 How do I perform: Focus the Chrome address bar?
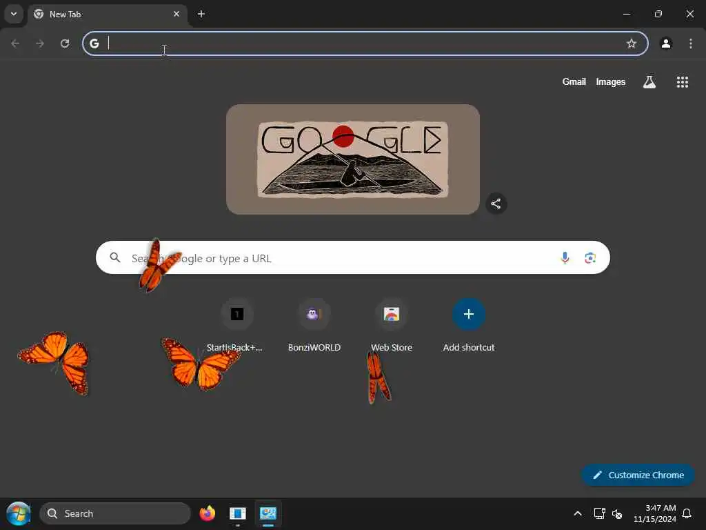pos(365,43)
